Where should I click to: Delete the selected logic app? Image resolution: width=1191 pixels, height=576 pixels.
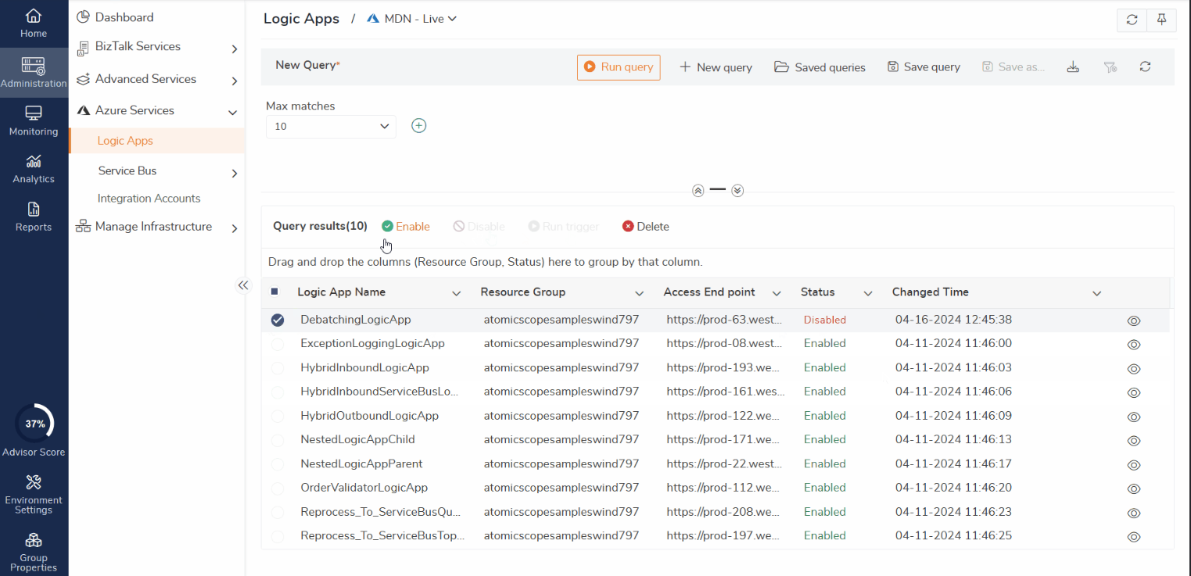pyautogui.click(x=646, y=227)
